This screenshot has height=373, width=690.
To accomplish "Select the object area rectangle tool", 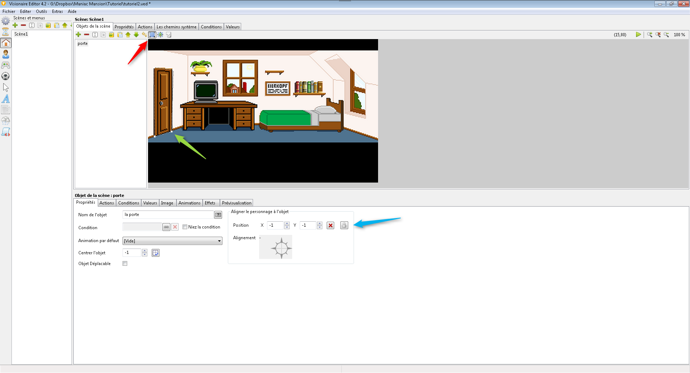I will click(152, 35).
